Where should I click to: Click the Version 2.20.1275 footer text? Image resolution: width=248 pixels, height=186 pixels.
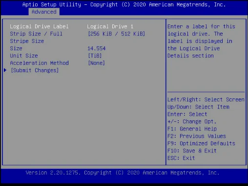[x=123, y=173]
